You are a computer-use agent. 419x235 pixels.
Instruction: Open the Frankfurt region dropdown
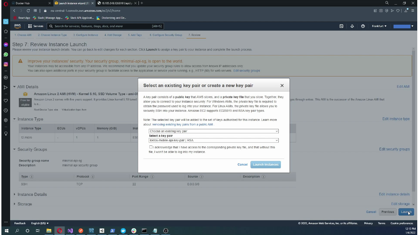379,26
